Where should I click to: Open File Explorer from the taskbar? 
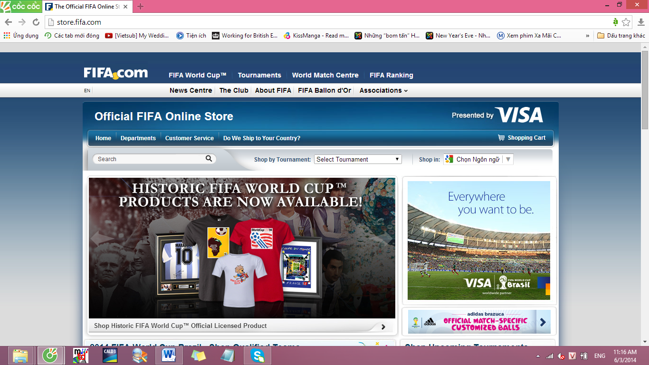coord(20,355)
